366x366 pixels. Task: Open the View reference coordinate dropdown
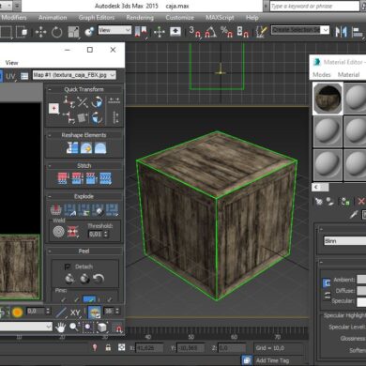pyautogui.click(x=114, y=30)
